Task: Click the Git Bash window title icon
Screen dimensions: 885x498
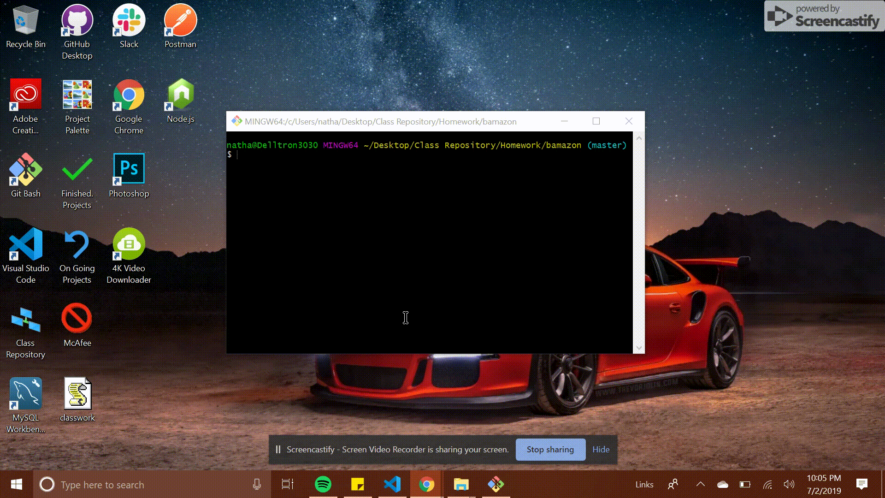Action: tap(236, 121)
